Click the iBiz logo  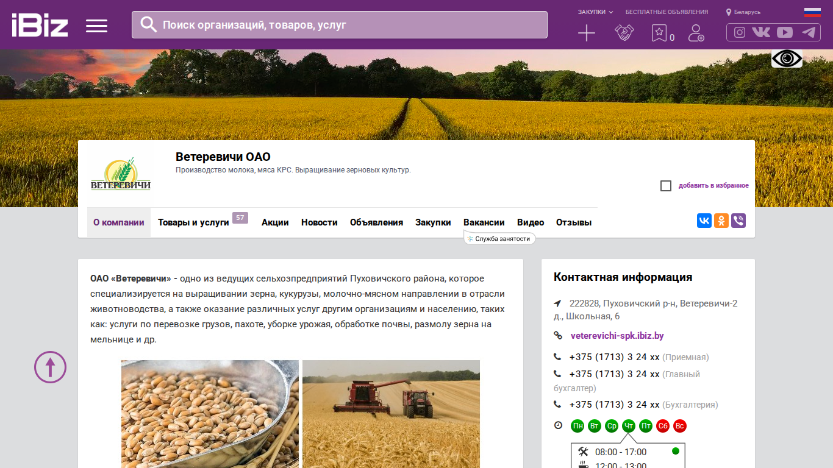tap(40, 25)
